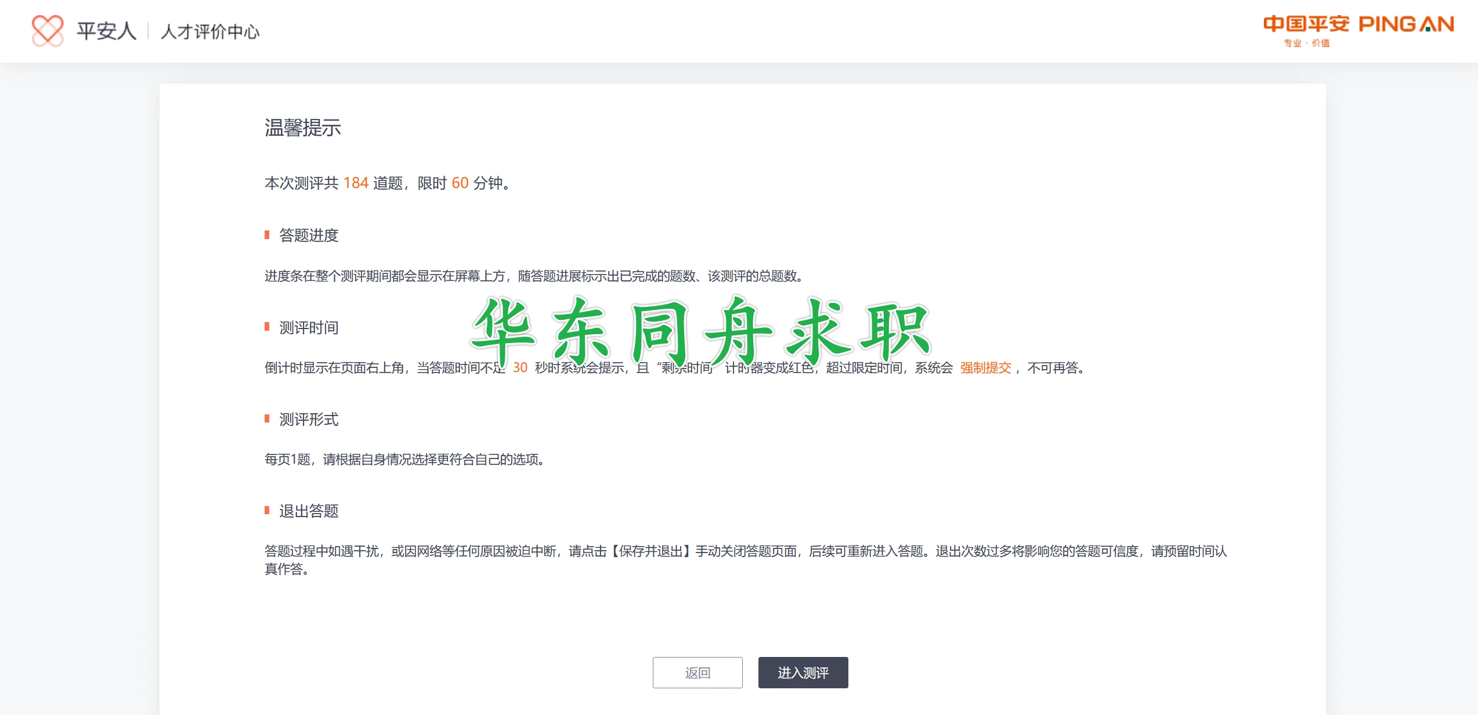Click the orange 强制提交 text
This screenshot has height=715, width=1478.
coord(985,368)
